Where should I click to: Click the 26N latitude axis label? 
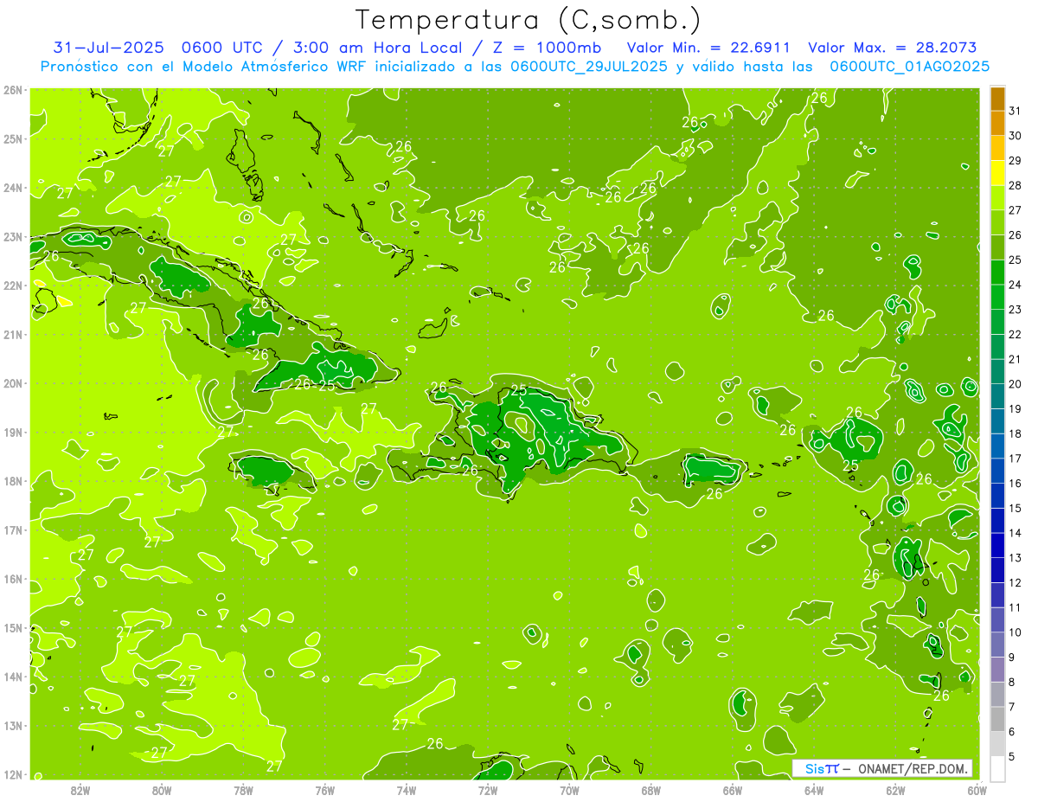point(12,90)
